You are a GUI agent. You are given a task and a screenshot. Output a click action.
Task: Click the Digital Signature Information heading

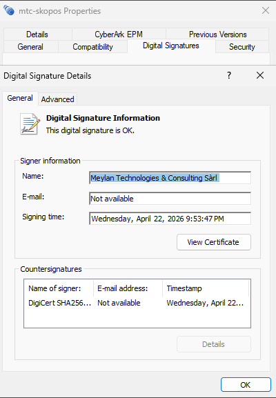103,118
